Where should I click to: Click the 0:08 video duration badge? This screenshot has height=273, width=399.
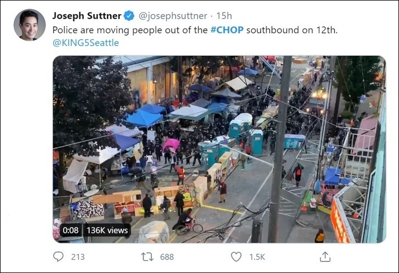pyautogui.click(x=71, y=230)
